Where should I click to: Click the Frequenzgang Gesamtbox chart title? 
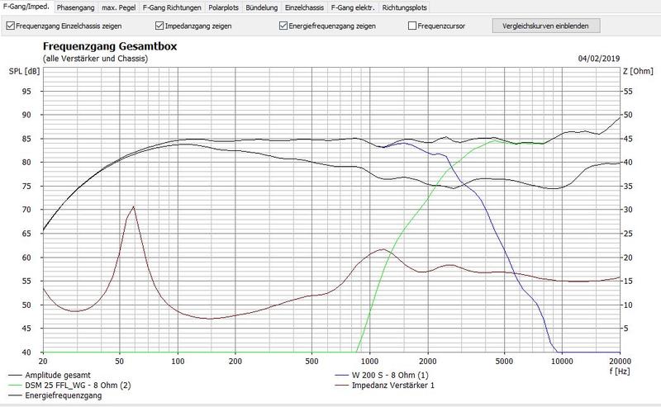coord(110,46)
